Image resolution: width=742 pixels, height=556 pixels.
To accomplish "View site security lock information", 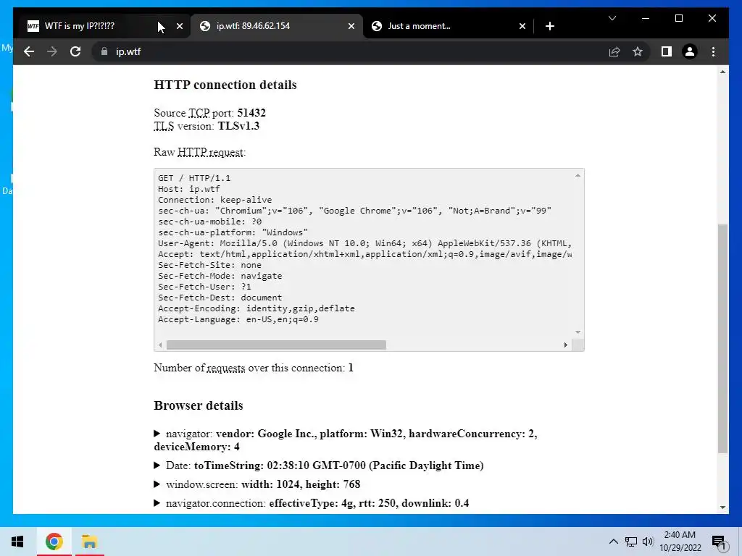I will click(104, 51).
